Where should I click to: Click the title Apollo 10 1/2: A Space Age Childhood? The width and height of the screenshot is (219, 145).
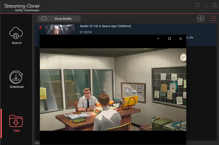(x=105, y=26)
